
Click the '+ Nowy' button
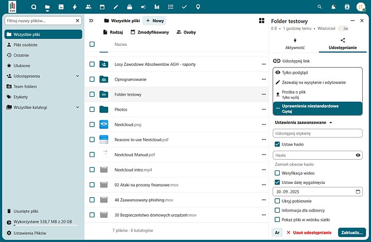pyautogui.click(x=154, y=21)
